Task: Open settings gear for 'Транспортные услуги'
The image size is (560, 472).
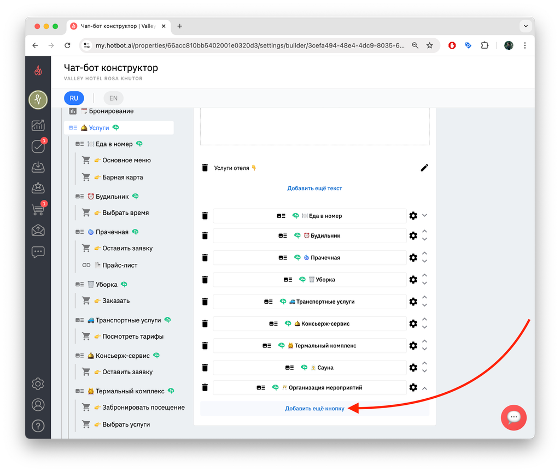Action: 413,302
